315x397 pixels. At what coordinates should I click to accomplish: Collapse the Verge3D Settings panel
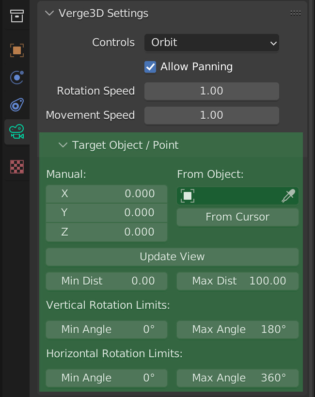[x=49, y=13]
